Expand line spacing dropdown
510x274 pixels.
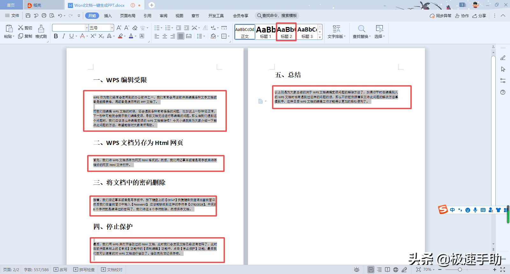point(204,36)
